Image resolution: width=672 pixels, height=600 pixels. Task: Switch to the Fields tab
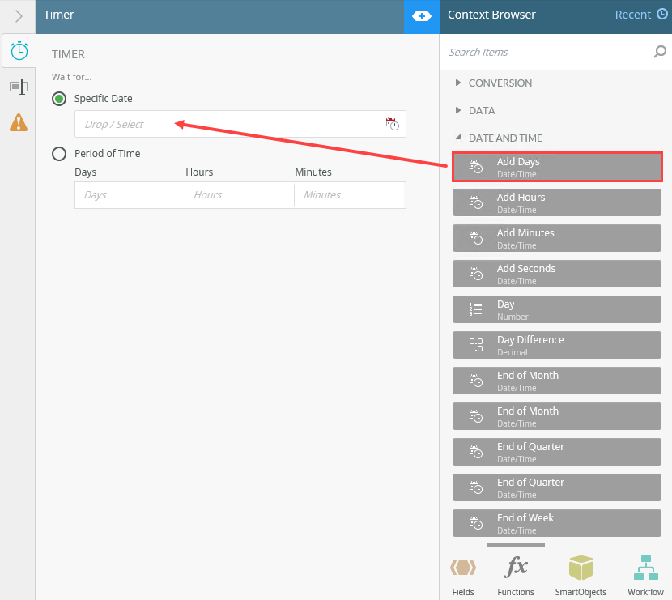pyautogui.click(x=463, y=574)
